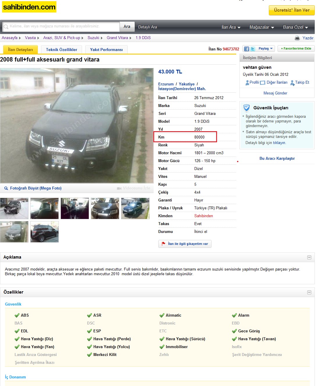Click the Videosunu İzle camera icon
The image size is (318, 386).
point(119,188)
